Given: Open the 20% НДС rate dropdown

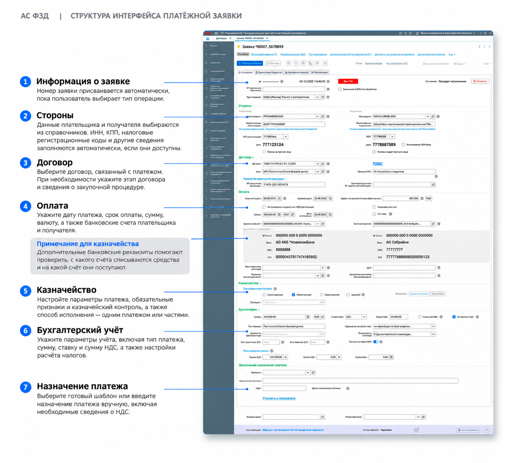Looking at the screenshot, I should pyautogui.click(x=364, y=317).
